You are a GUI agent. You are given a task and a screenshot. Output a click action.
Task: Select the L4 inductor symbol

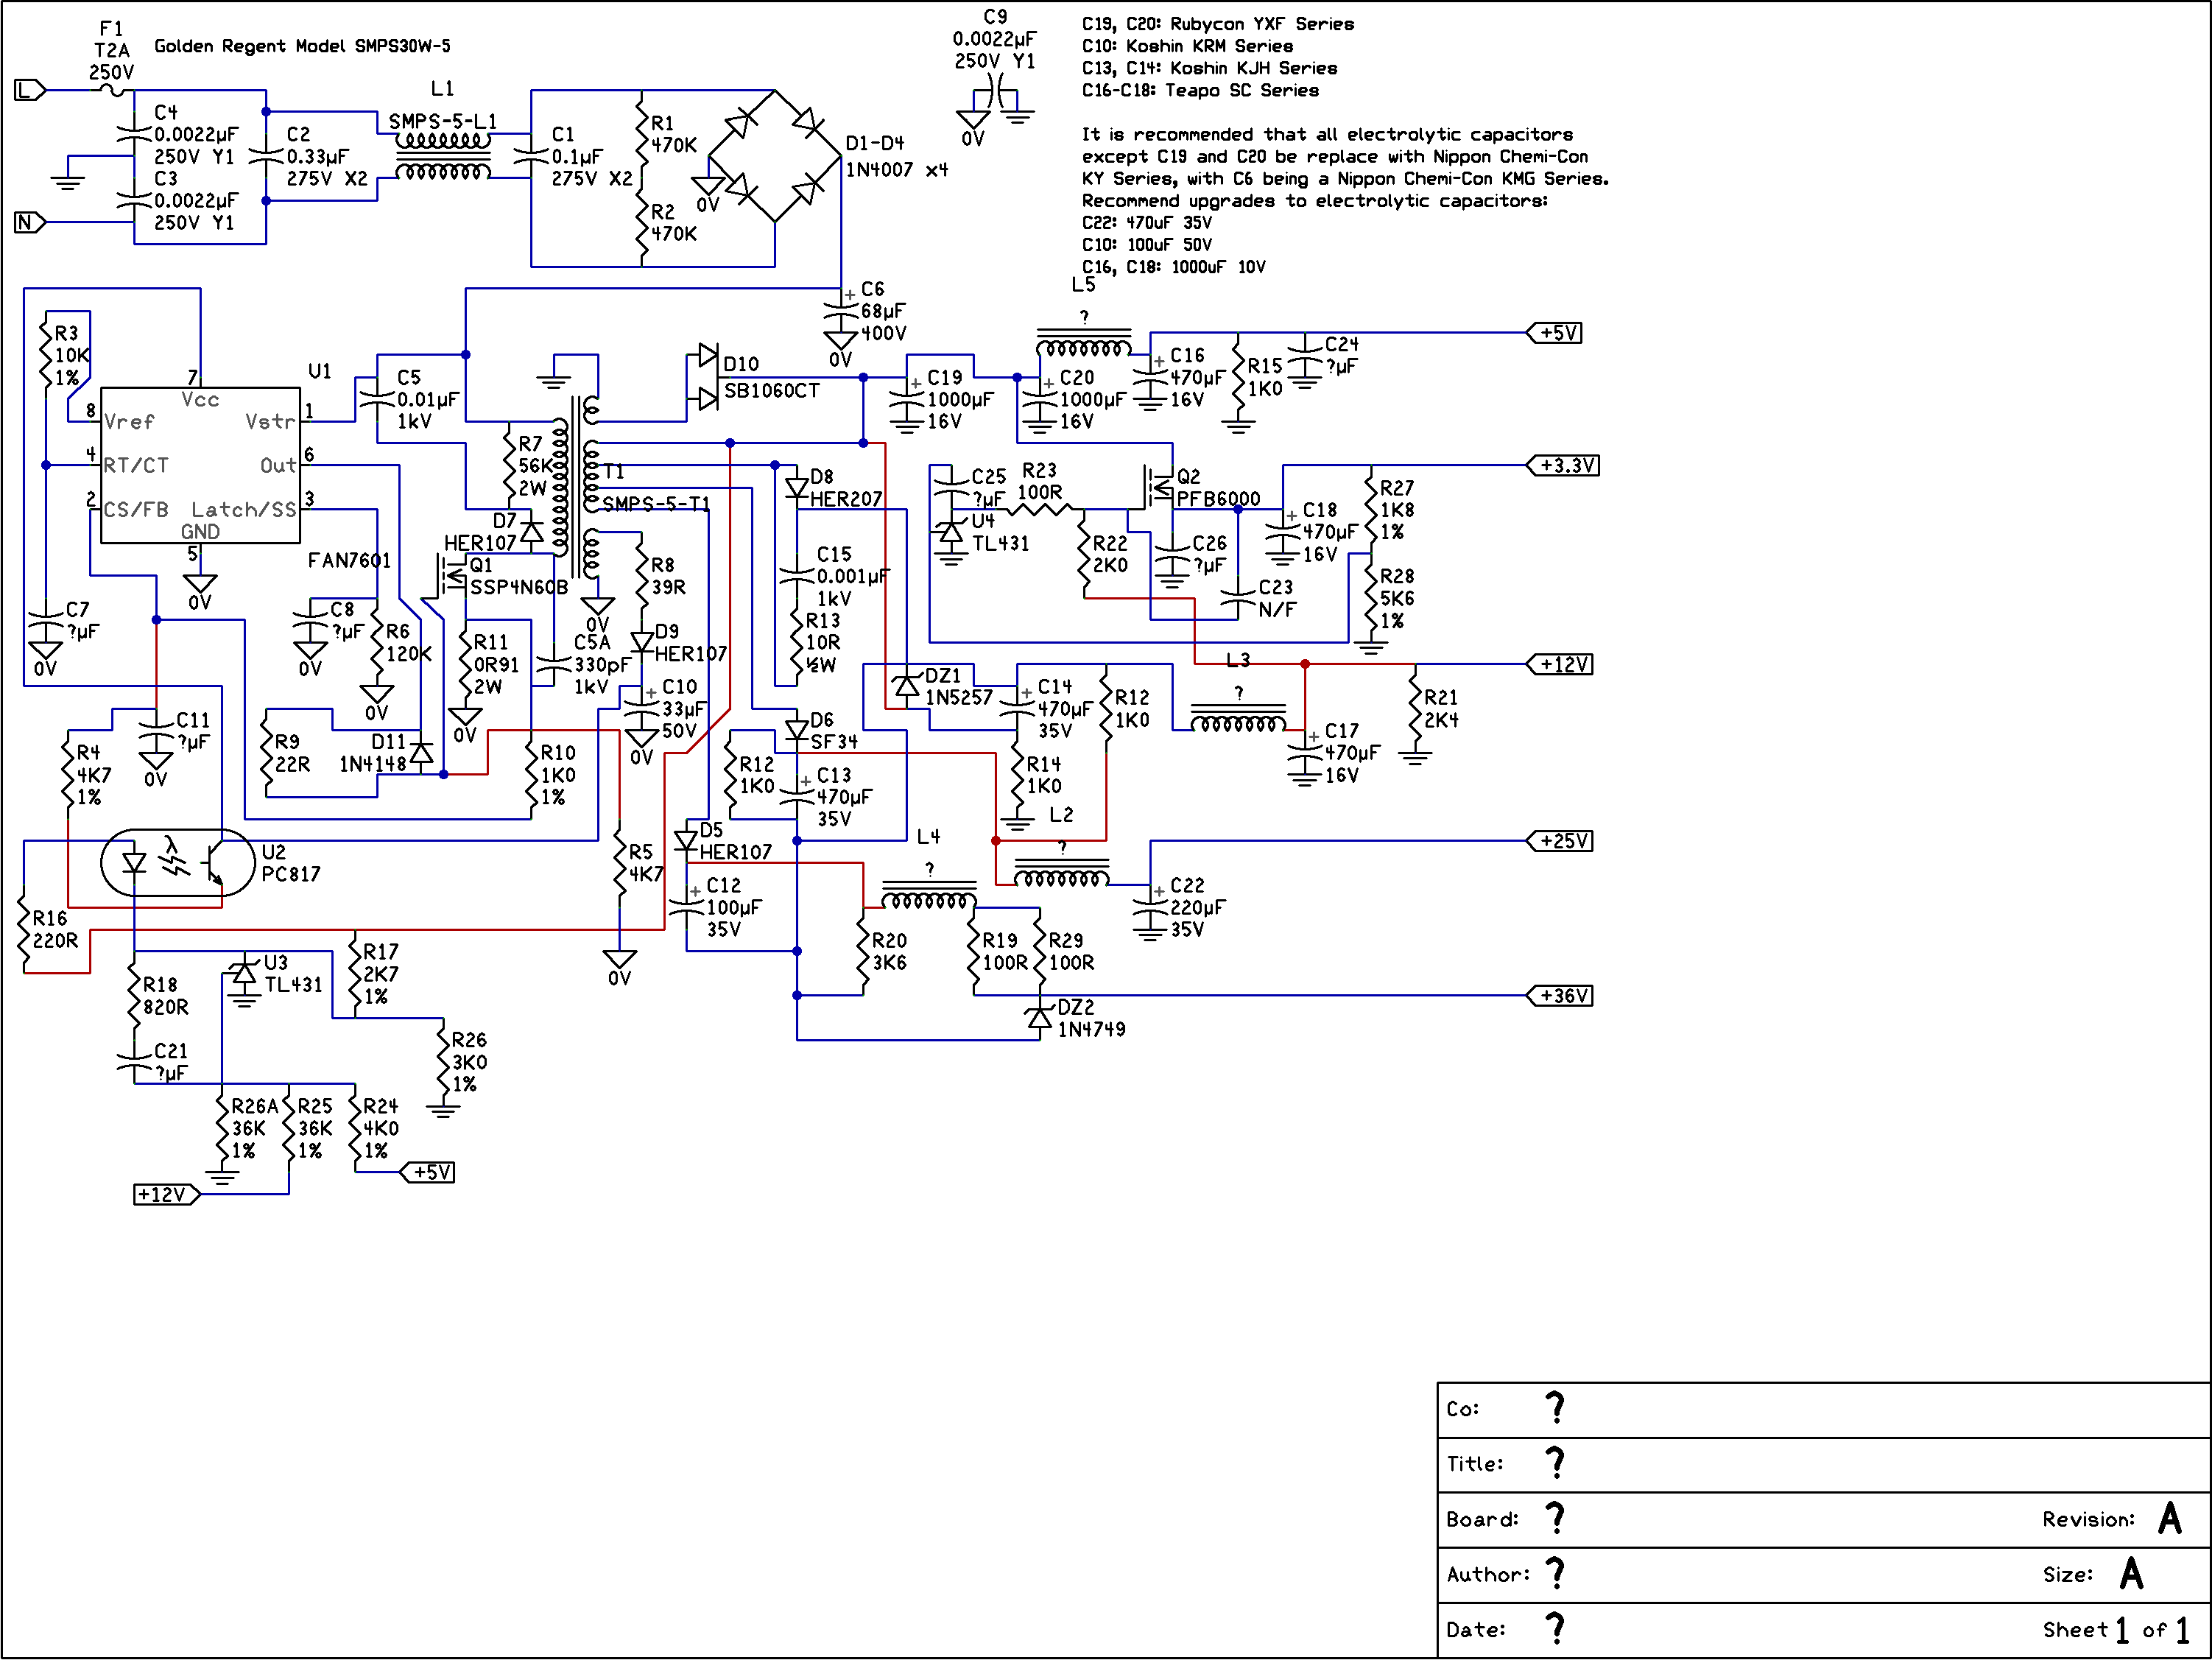(x=929, y=894)
